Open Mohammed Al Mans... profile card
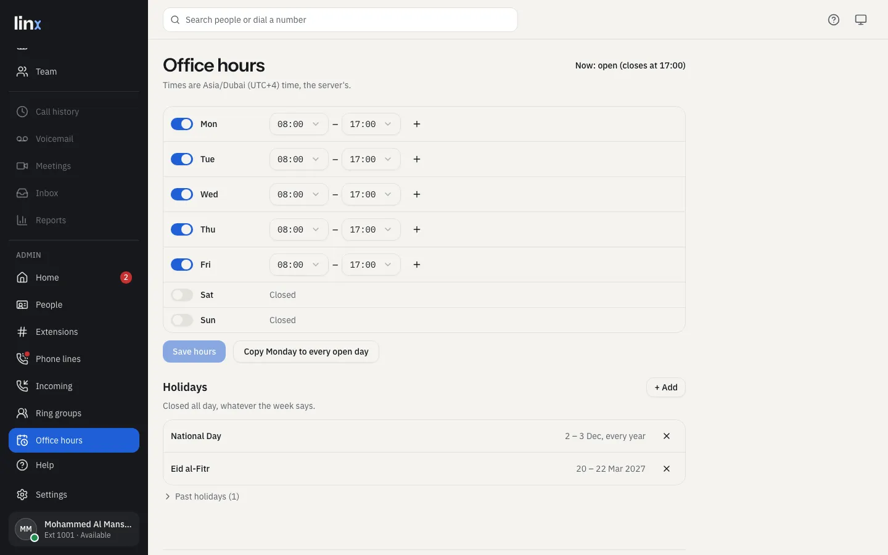Viewport: 888px width, 555px height. pyautogui.click(x=74, y=529)
